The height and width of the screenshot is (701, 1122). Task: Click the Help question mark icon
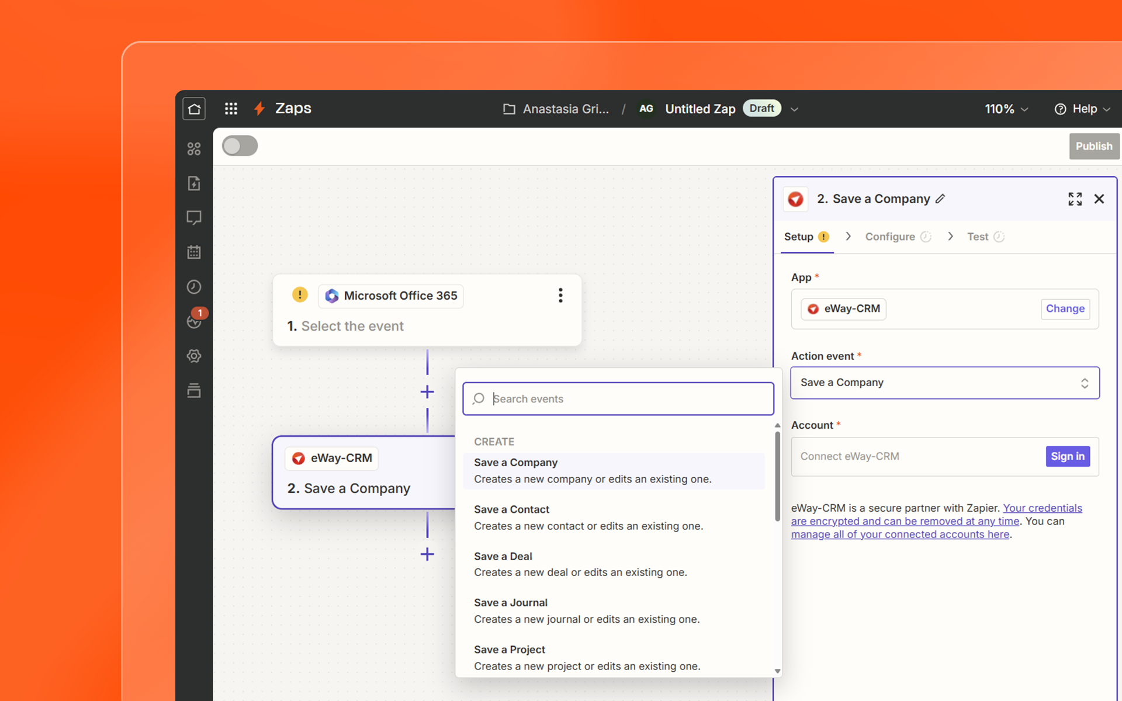click(x=1060, y=109)
